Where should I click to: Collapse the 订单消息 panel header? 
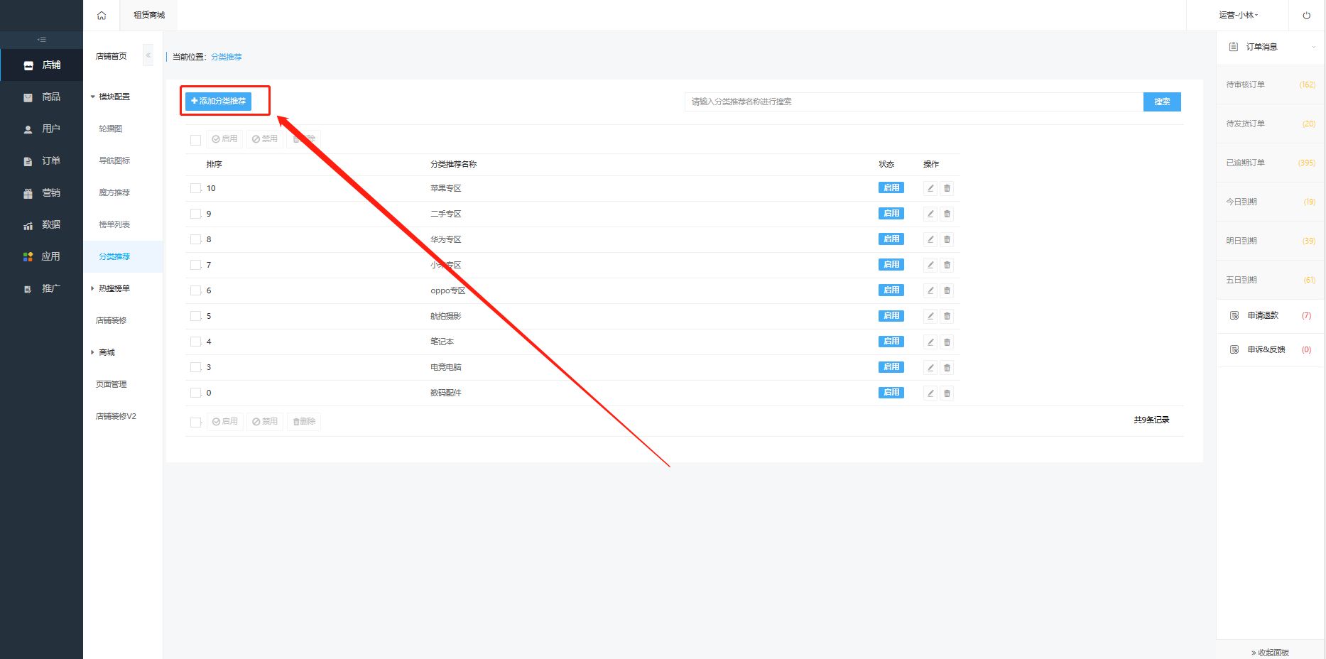[1269, 47]
